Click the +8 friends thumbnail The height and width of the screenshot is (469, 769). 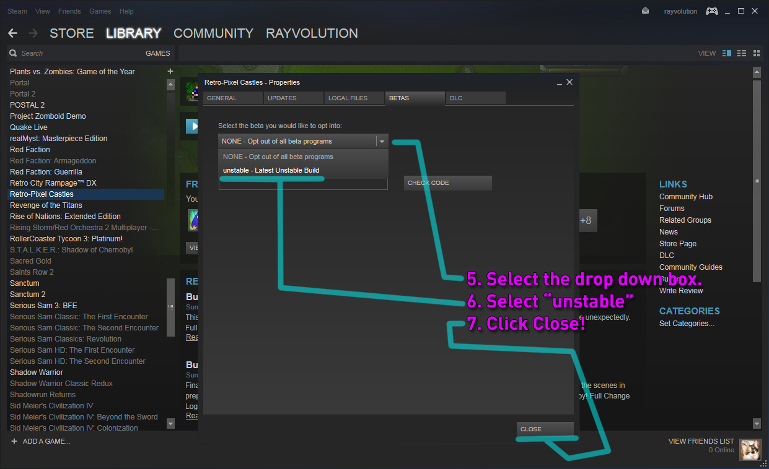click(x=586, y=220)
